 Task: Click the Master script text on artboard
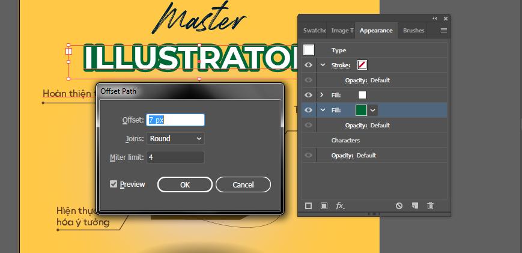point(199,18)
